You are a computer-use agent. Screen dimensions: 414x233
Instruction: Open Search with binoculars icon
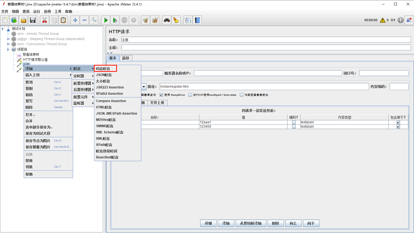click(x=167, y=20)
